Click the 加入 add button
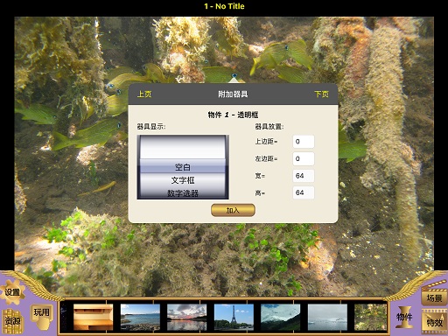The width and height of the screenshot is (448, 336). pyautogui.click(x=233, y=210)
